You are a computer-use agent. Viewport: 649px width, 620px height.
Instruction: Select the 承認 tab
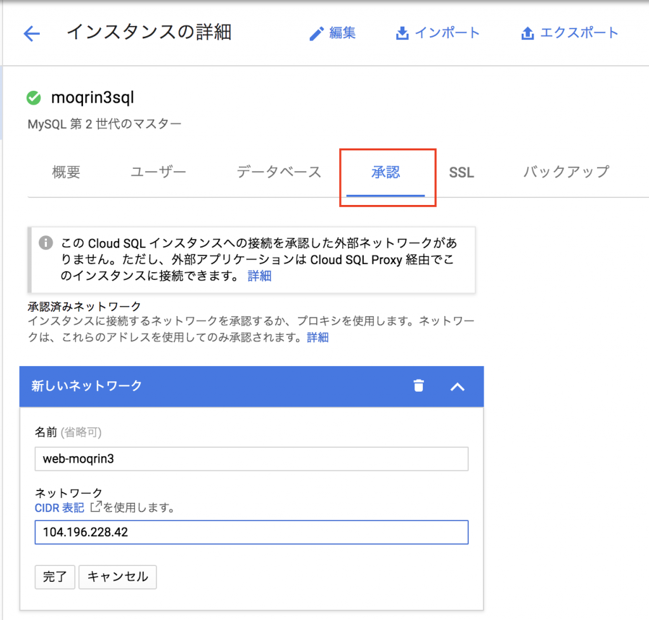(x=385, y=173)
